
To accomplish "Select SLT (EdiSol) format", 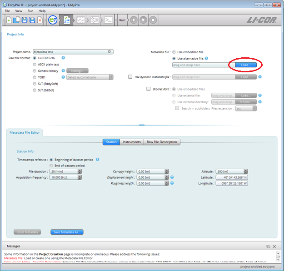I will click(x=35, y=90).
